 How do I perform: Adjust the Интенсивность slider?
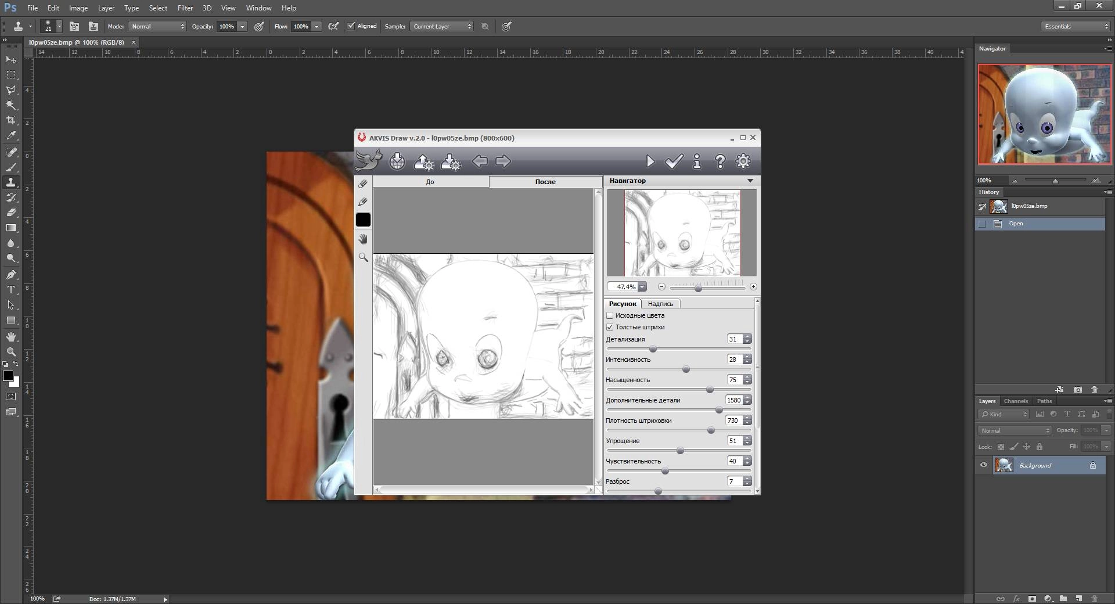coord(686,369)
